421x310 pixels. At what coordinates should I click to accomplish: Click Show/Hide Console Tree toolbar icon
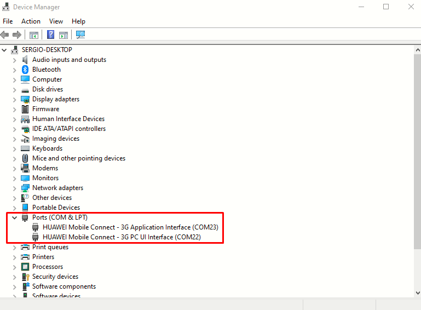coord(34,35)
